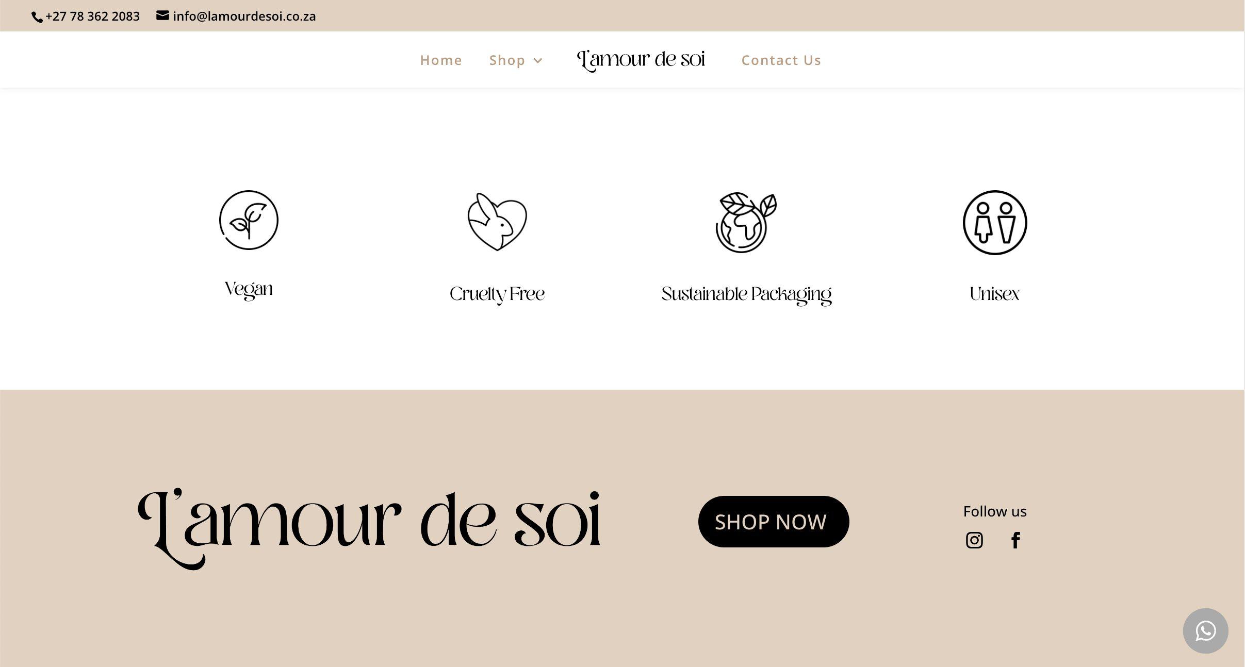Screen dimensions: 1245x667
Task: Click the Vegan leaf icon
Action: [249, 220]
